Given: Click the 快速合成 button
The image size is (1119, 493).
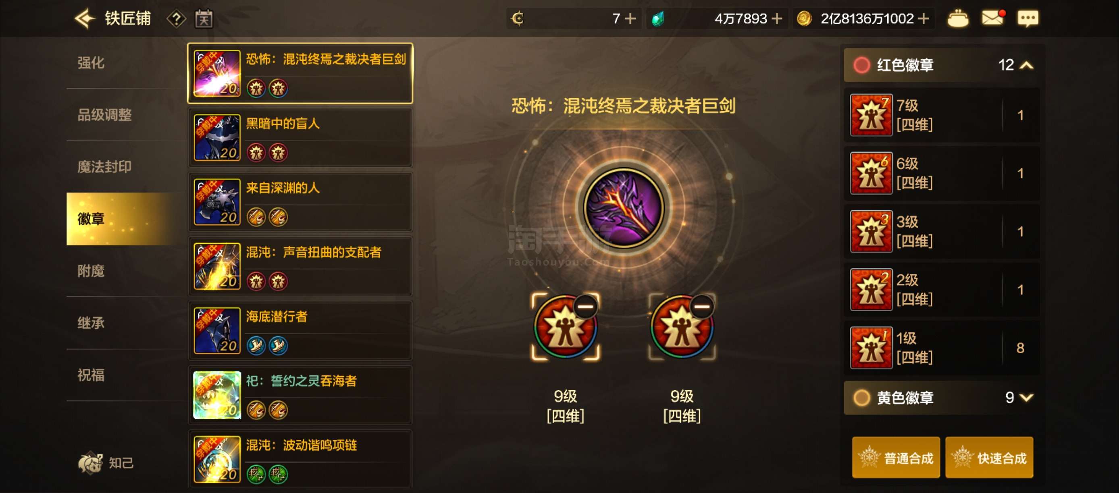Looking at the screenshot, I should click(x=989, y=458).
